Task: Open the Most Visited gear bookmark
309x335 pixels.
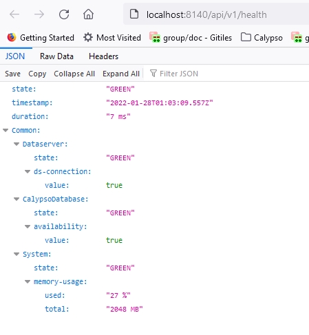Action: pos(112,38)
